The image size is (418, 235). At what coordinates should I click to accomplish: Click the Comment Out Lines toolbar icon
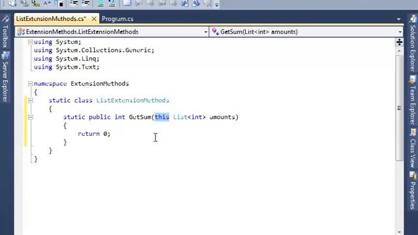coord(101,3)
